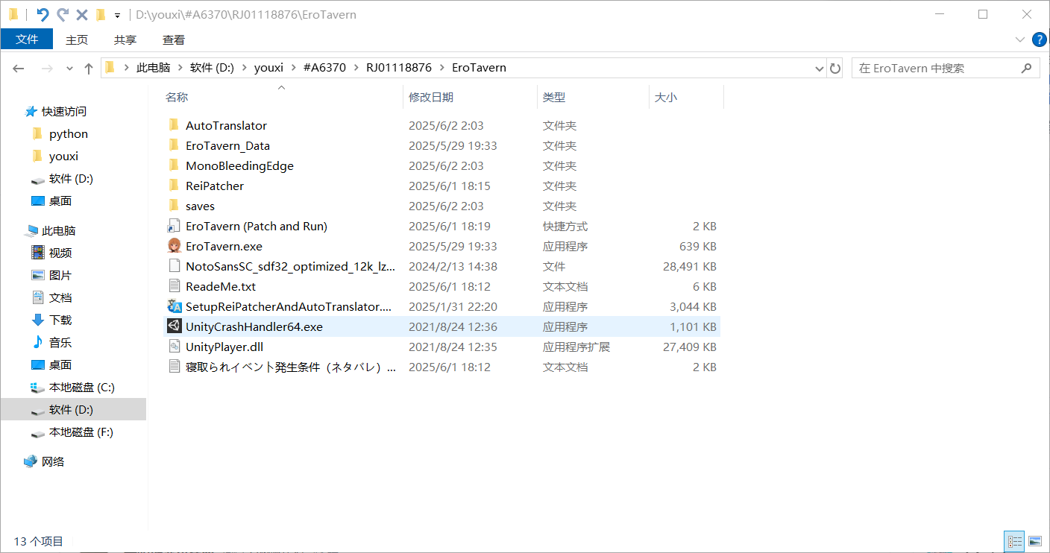The image size is (1050, 553).
Task: Switch to the 查看 ribbon tab
Action: pyautogui.click(x=174, y=39)
